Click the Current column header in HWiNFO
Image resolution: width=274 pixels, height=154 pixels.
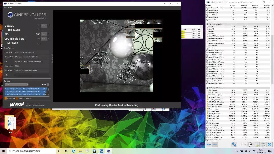(x=233, y=6)
